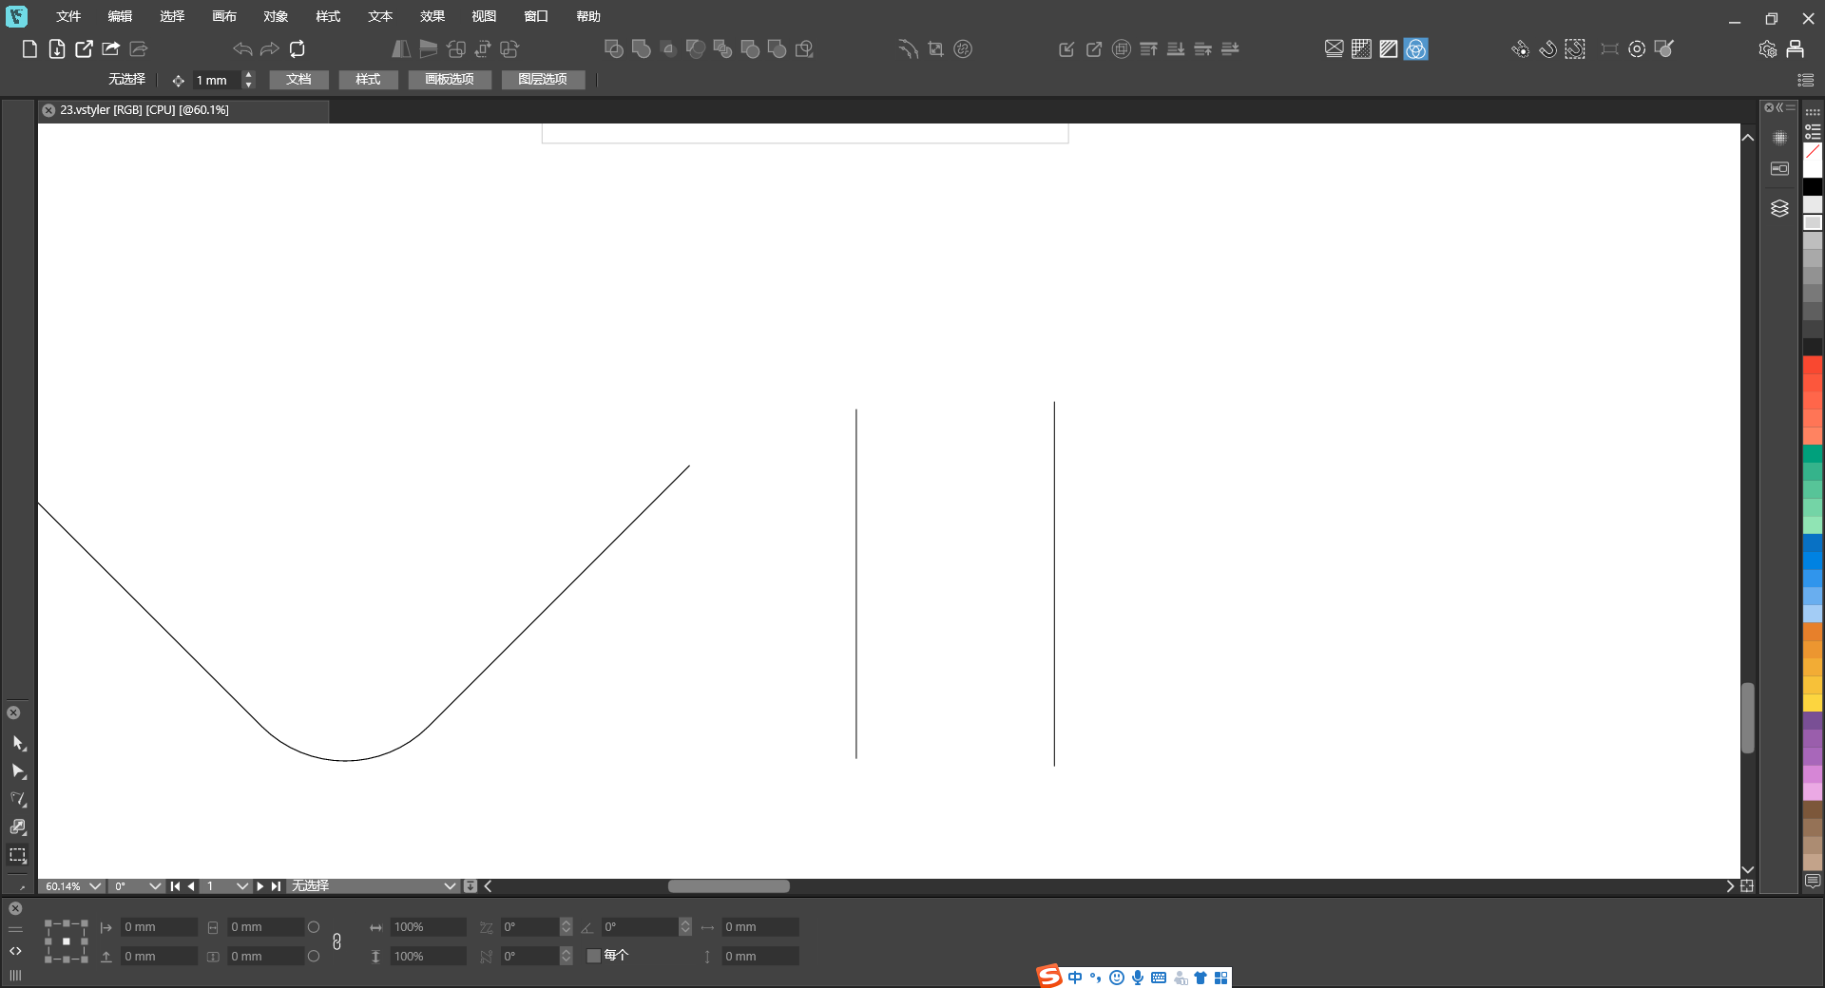Click the 画板选项 button
This screenshot has height=988, width=1825.
click(450, 80)
